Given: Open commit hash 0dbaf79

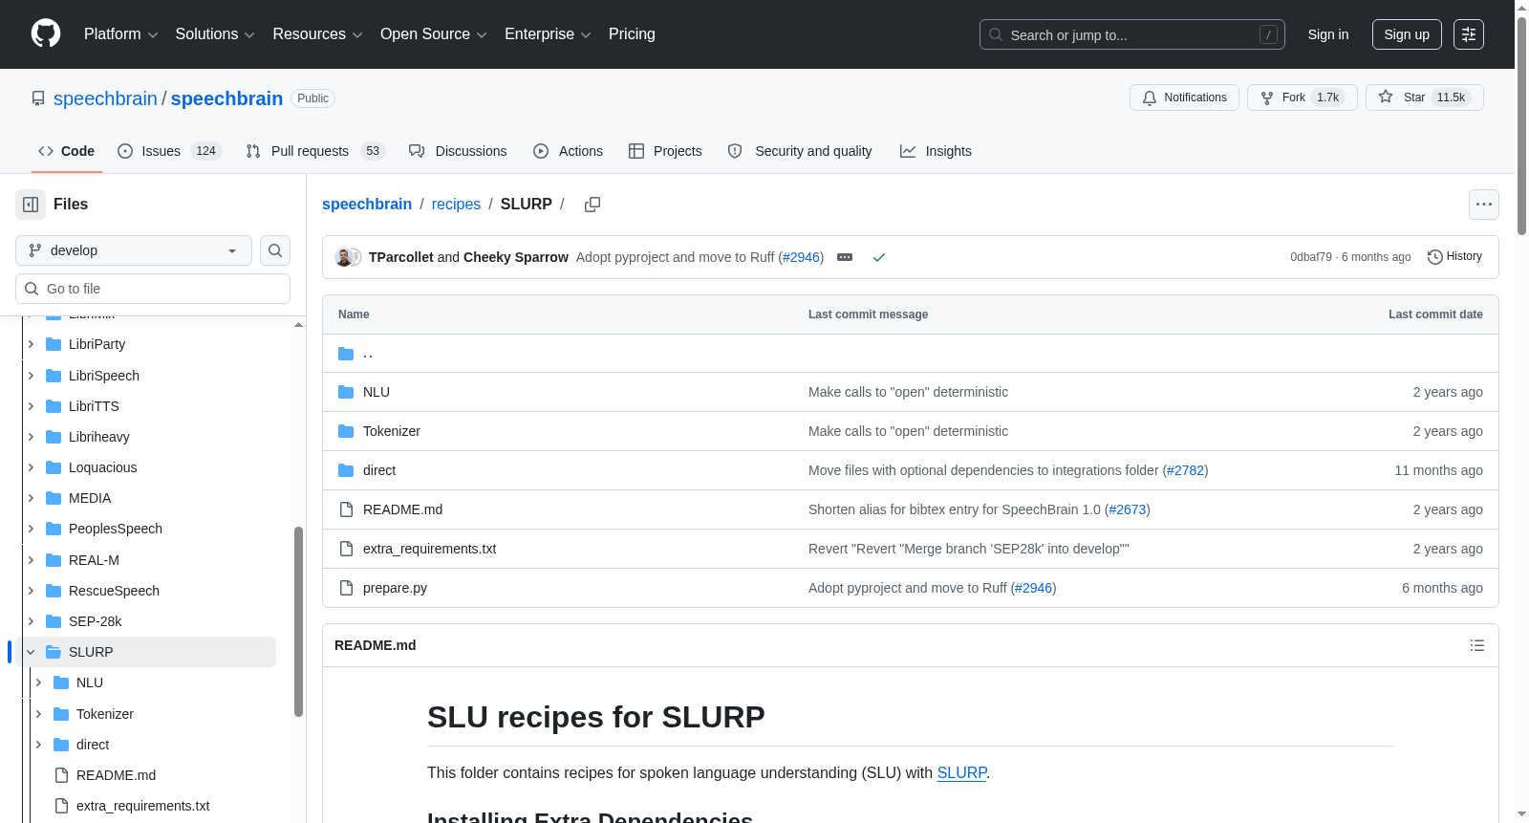Looking at the screenshot, I should point(1311,257).
